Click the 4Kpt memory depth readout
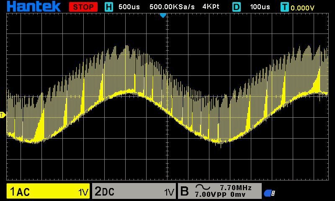 click(x=211, y=7)
